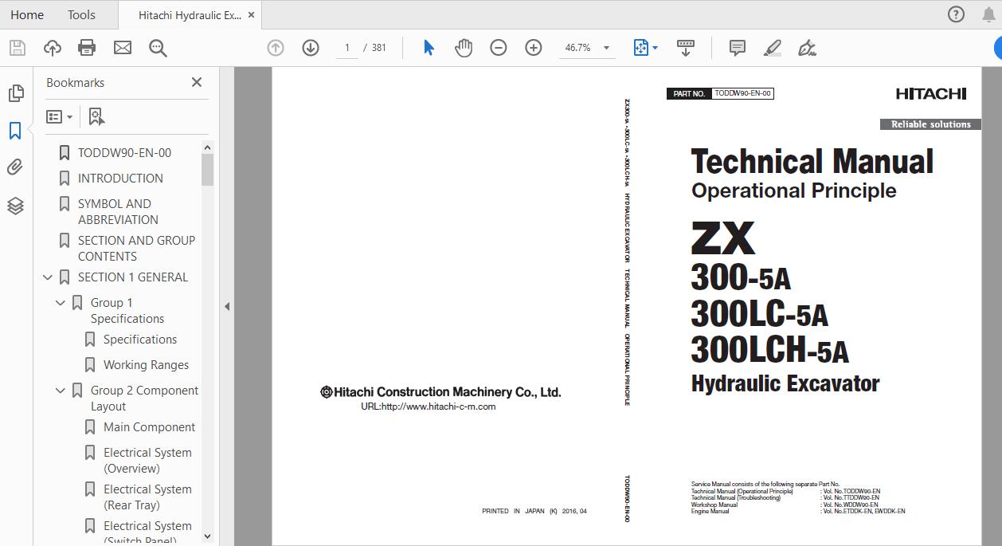Go to next page arrow
The image size is (1002, 546).
(311, 48)
